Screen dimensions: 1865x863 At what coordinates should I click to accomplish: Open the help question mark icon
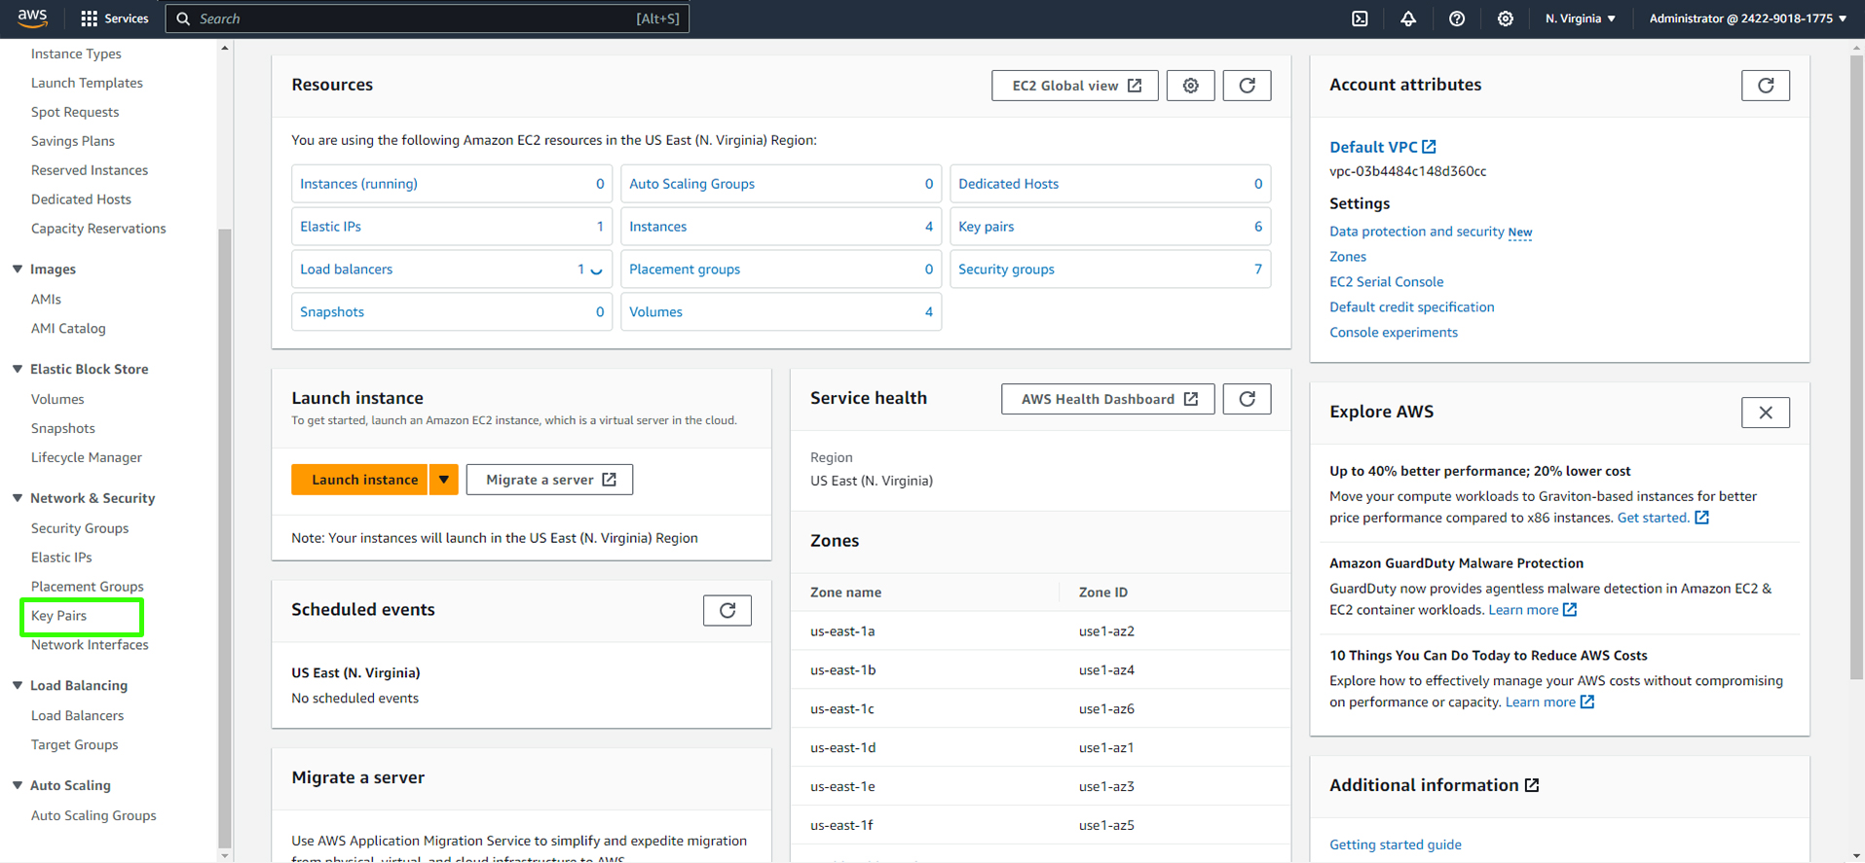pos(1457,18)
